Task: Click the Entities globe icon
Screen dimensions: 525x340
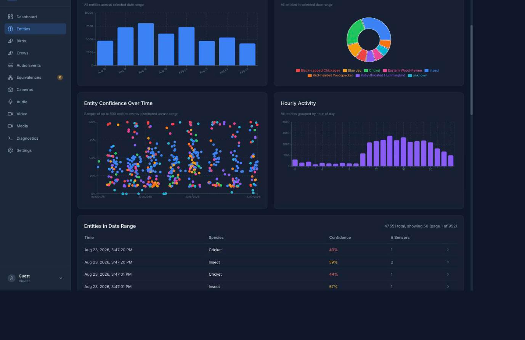Action: [x=10, y=29]
